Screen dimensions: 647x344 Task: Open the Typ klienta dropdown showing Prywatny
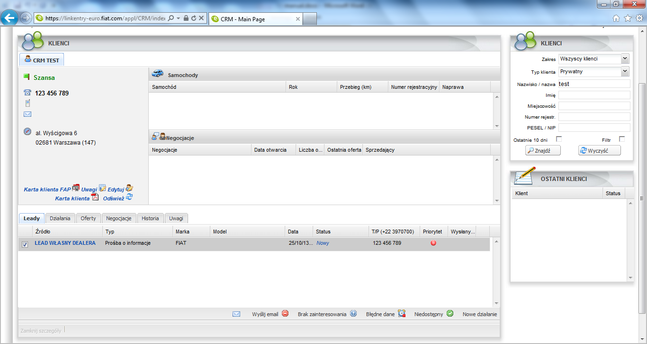pyautogui.click(x=593, y=72)
